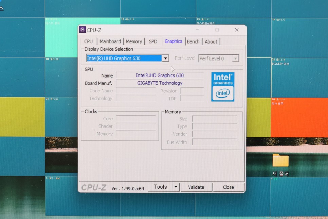
Task: Click the day 21 cell in desktop calendar
Action: [x=299, y=78]
